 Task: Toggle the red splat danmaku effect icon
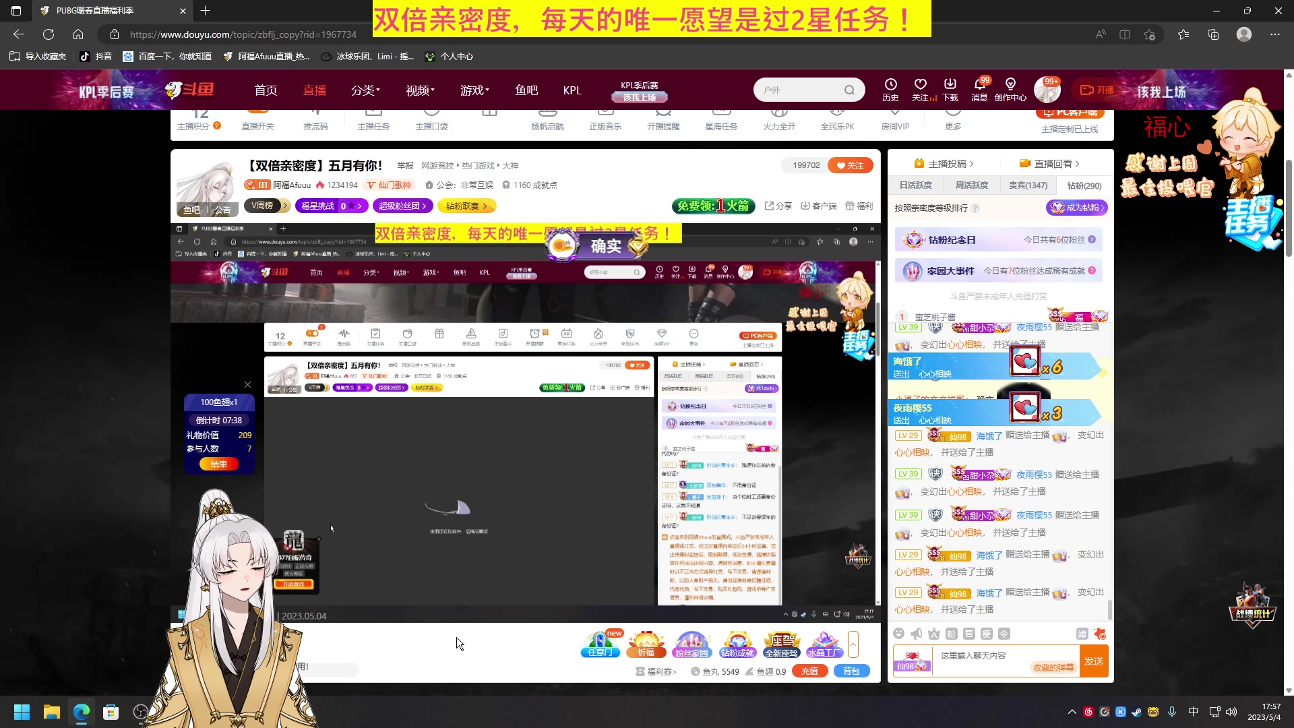1100,634
